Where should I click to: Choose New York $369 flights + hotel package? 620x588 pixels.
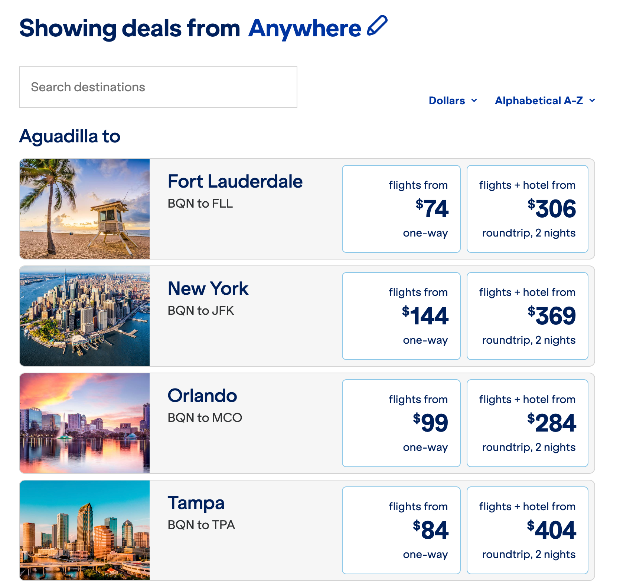pos(527,316)
